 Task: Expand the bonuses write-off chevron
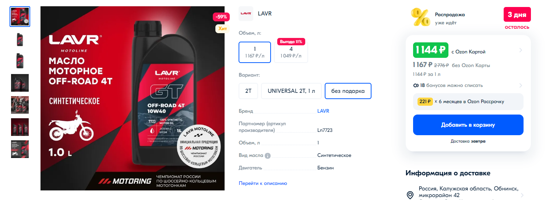coord(521,85)
